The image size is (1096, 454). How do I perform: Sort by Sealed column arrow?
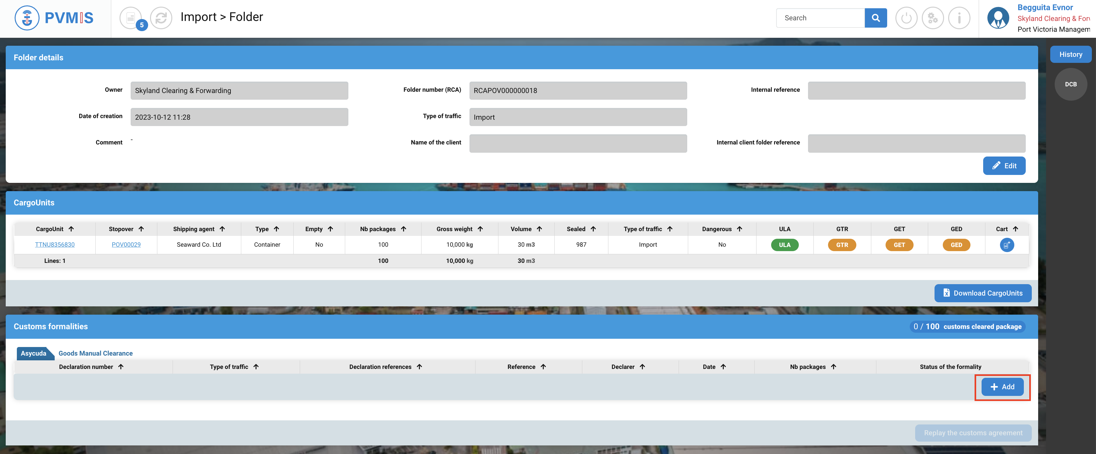coord(593,229)
